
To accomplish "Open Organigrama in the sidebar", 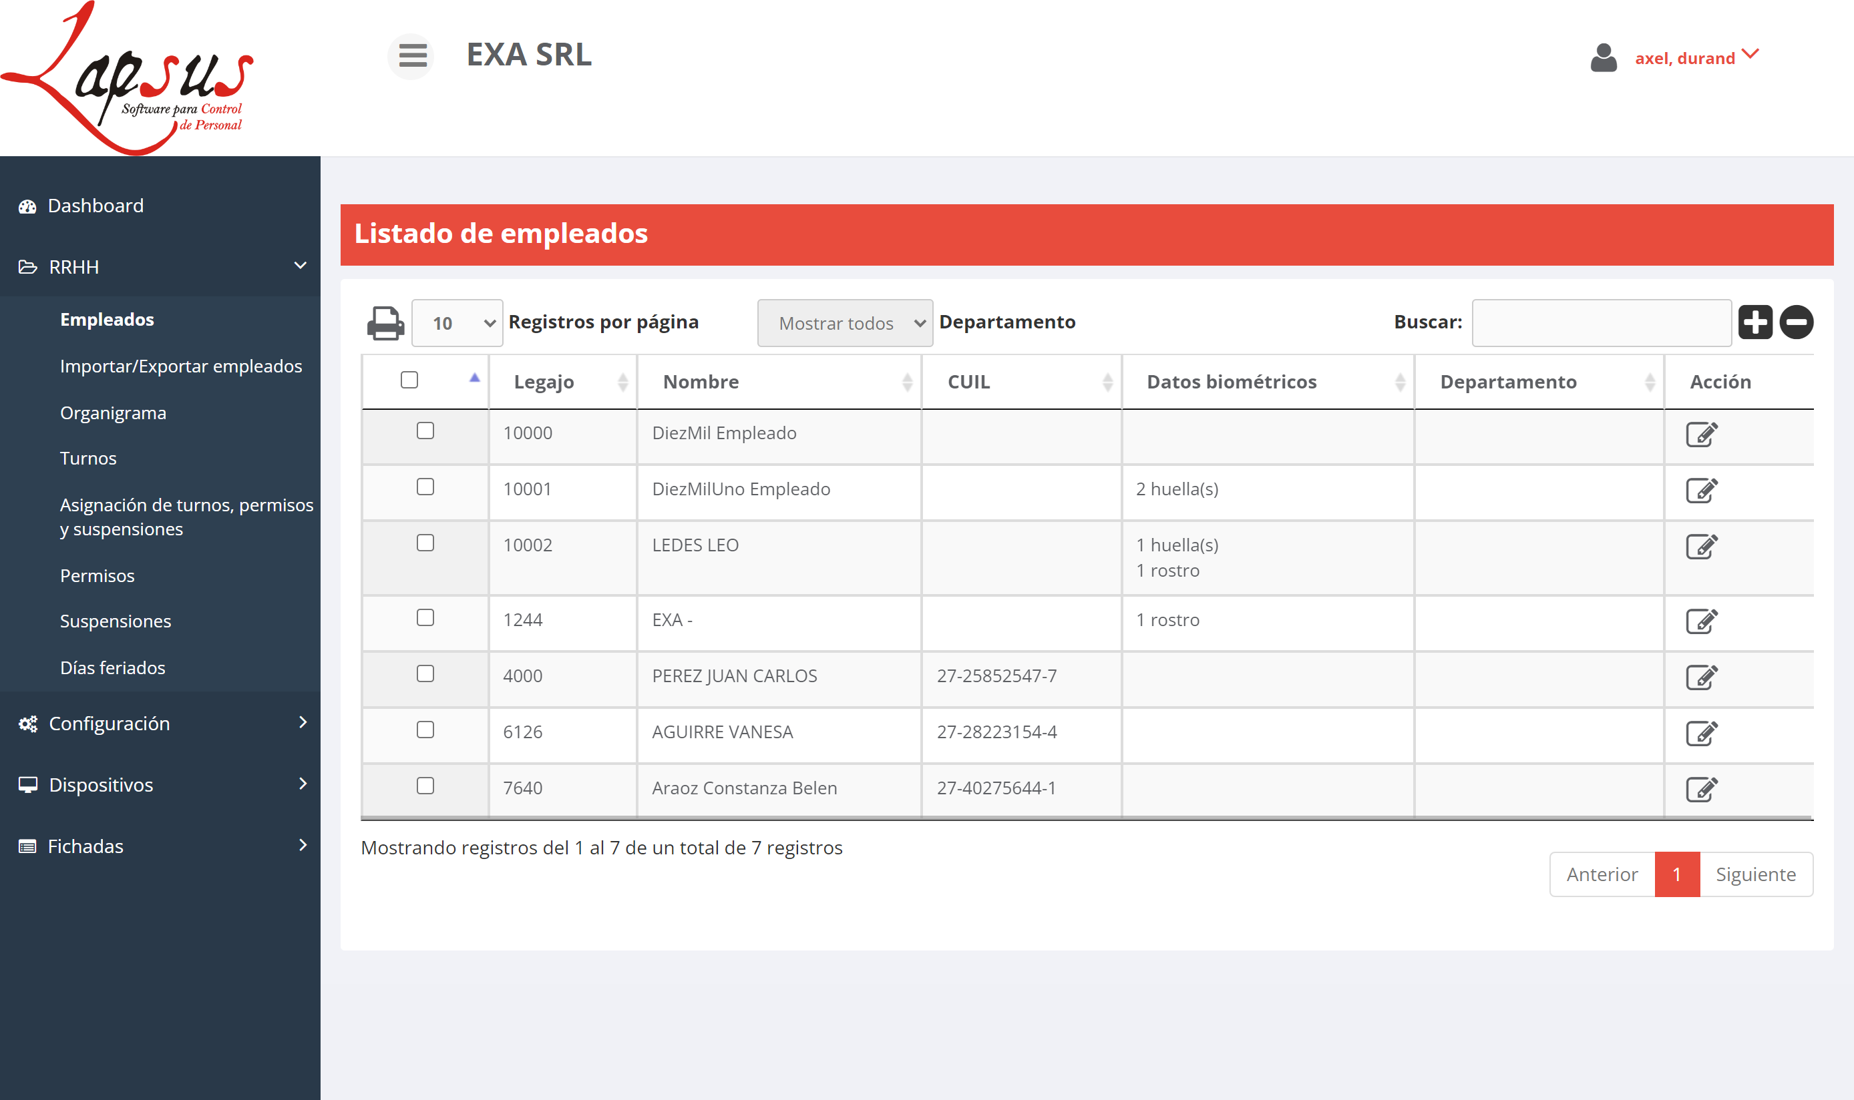I will [x=113, y=413].
